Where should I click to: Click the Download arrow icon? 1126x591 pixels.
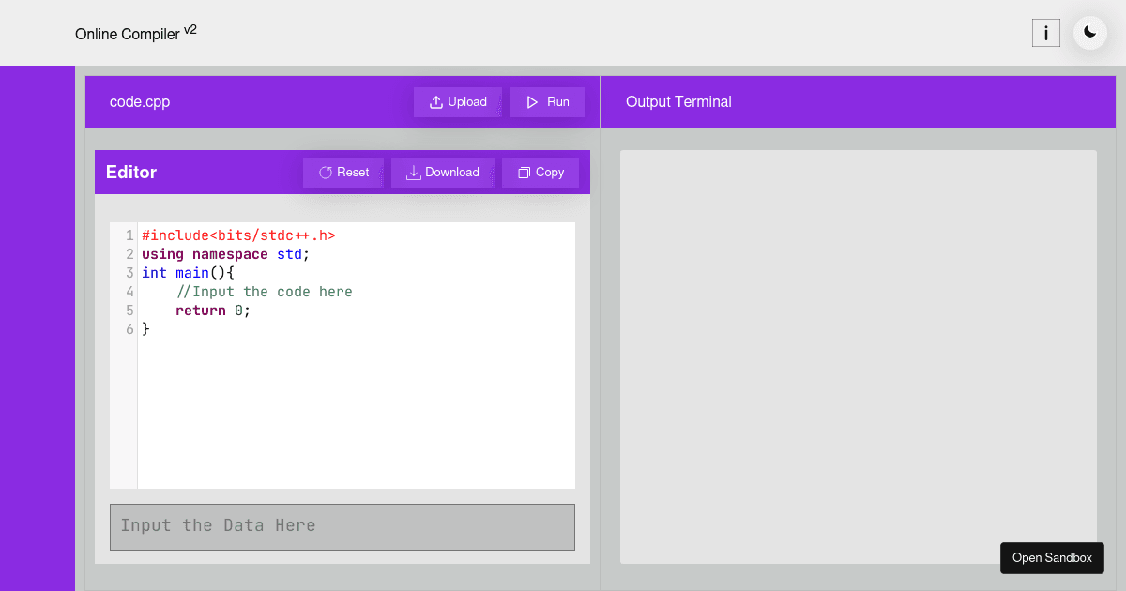point(413,172)
